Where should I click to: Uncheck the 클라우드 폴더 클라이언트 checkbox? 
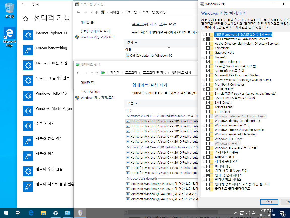point(208,189)
